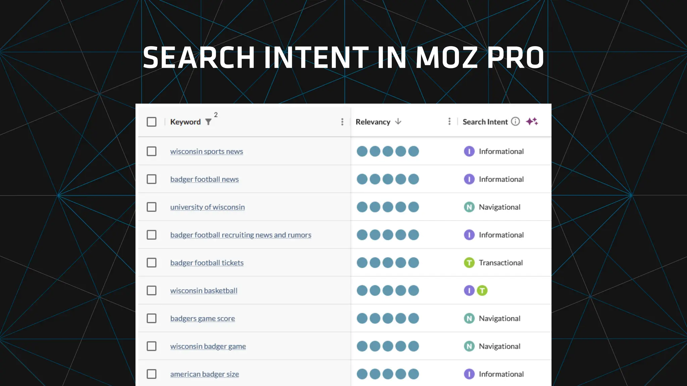Screen dimensions: 687x386
Task: Check the wisconsin basketball row
Action: point(152,291)
